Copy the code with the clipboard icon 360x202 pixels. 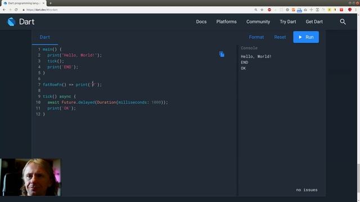[x=222, y=54]
